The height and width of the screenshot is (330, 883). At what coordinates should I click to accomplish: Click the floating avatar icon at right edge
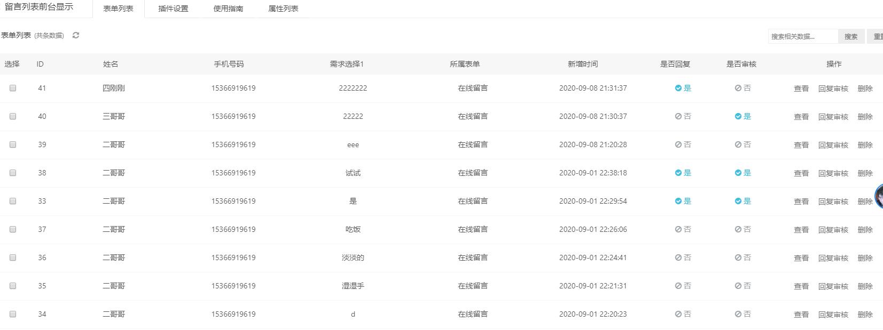coord(879,196)
